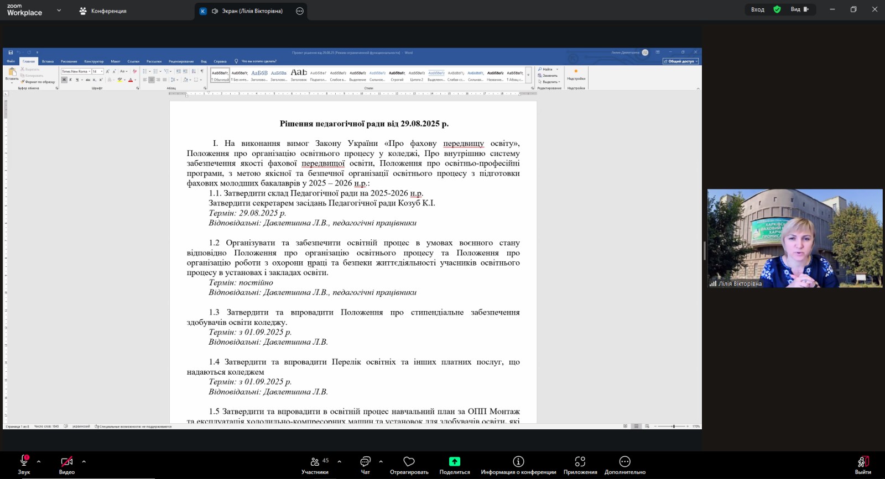885x479 pixels.
Task: Click the Конференция meeting button
Action: [x=103, y=11]
